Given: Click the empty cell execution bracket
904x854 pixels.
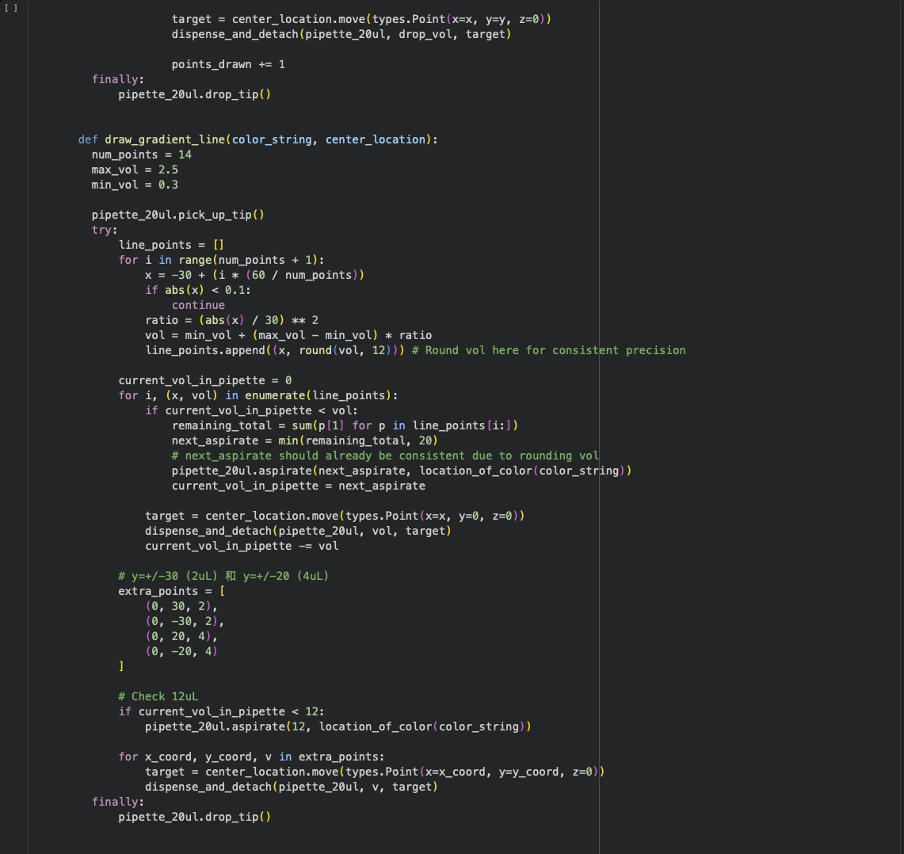Looking at the screenshot, I should tap(11, 7).
